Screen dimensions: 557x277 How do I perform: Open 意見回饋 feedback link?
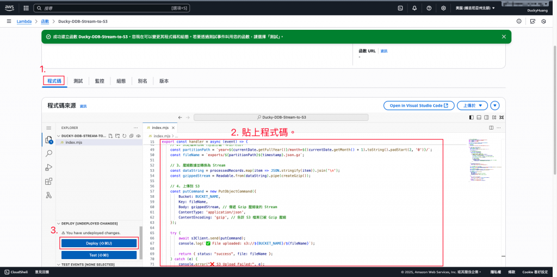click(x=42, y=272)
